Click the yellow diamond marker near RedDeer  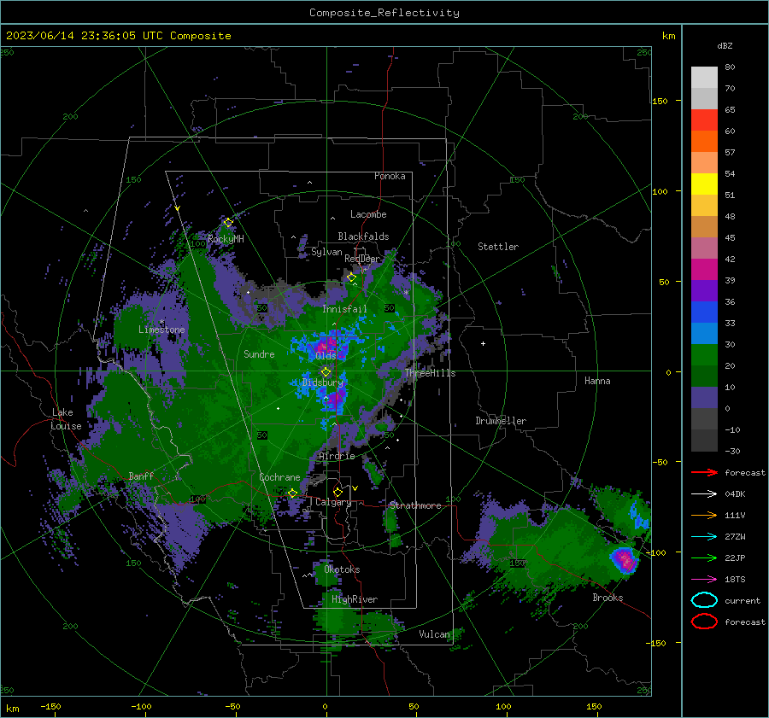point(351,277)
